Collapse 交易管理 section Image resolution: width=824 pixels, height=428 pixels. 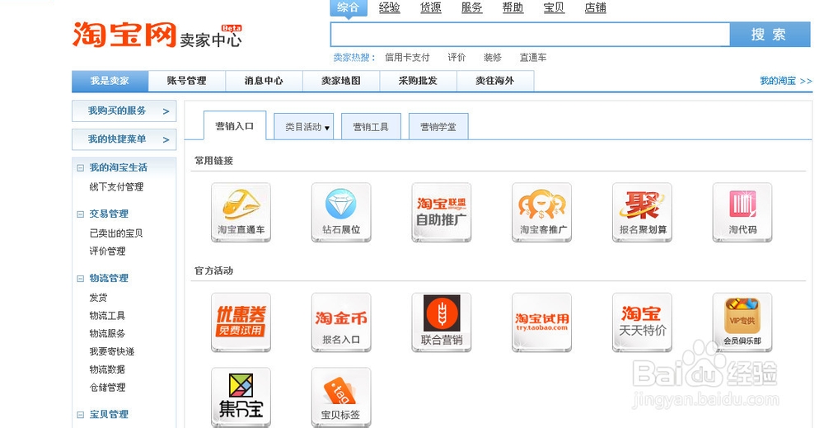81,214
